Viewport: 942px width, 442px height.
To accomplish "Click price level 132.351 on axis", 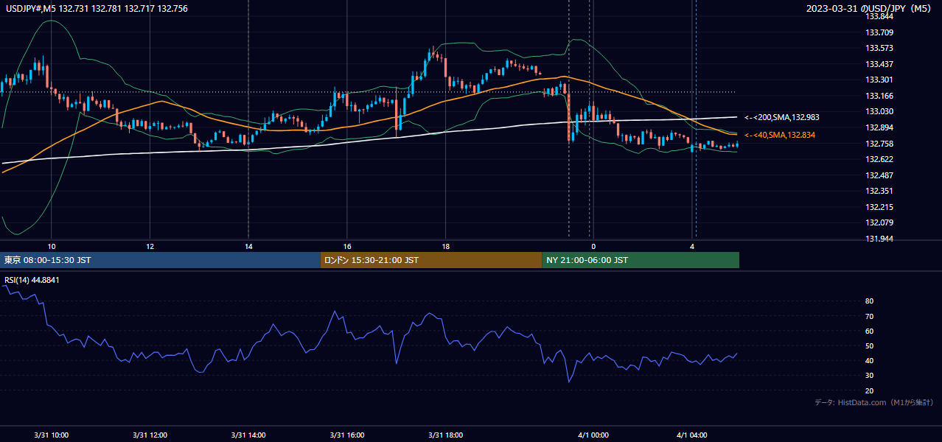I will tap(879, 191).
